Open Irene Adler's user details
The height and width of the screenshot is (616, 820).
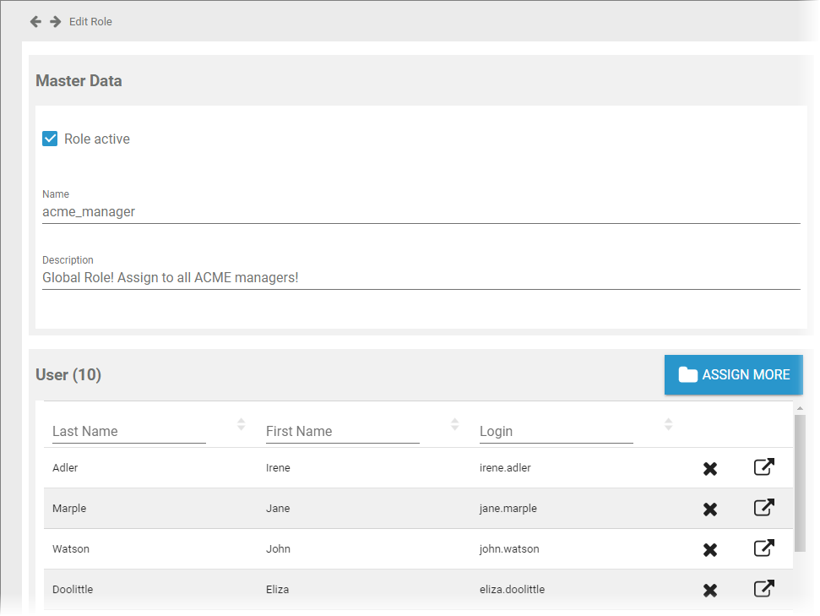[763, 466]
